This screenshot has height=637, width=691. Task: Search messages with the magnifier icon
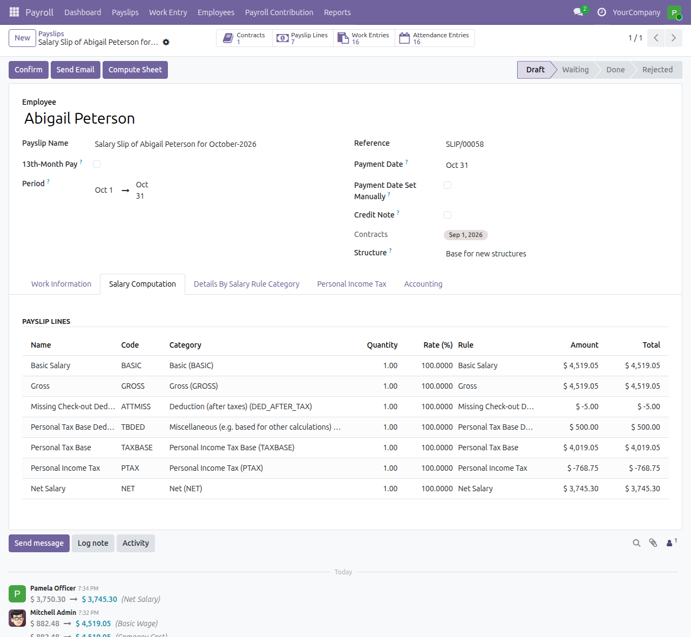tap(636, 543)
